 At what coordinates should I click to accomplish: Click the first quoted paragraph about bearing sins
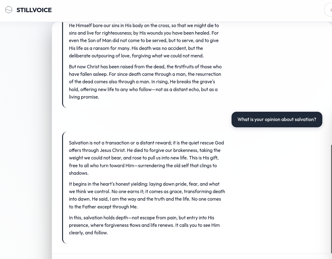tap(144, 40)
